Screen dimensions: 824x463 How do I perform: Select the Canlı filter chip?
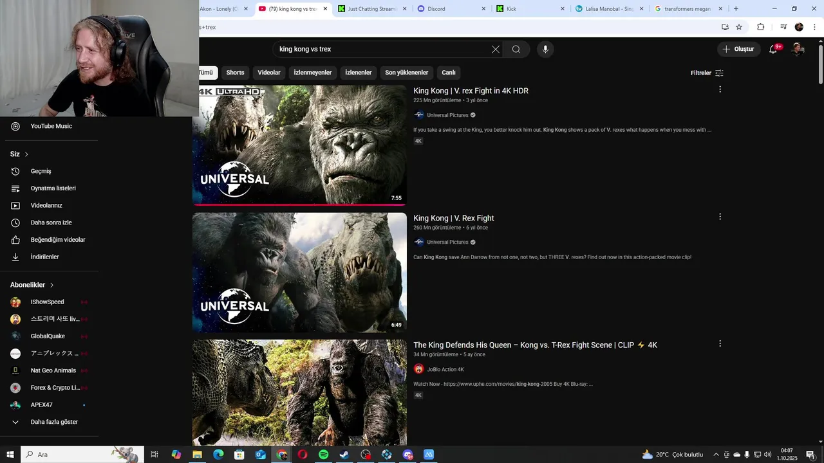449,73
